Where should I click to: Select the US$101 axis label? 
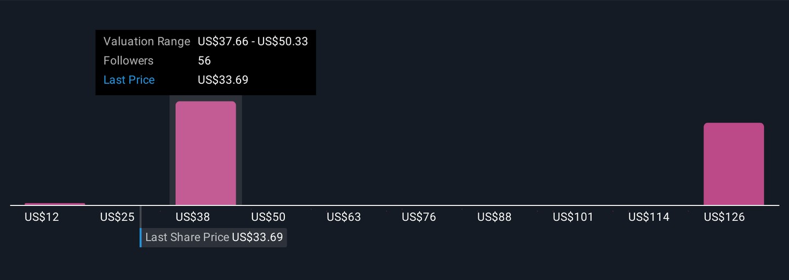coord(573,217)
